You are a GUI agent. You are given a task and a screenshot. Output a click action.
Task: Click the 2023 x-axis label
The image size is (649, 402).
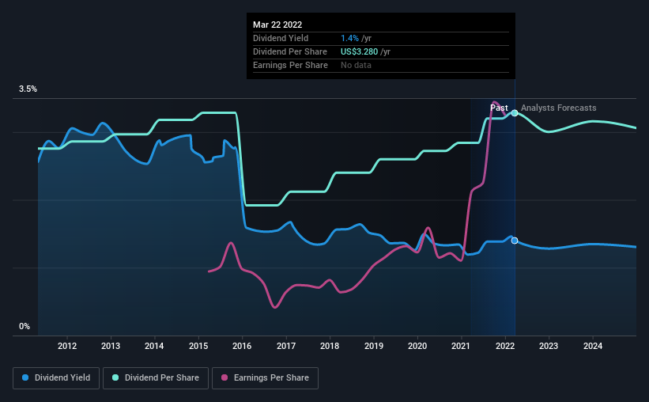[549, 346]
